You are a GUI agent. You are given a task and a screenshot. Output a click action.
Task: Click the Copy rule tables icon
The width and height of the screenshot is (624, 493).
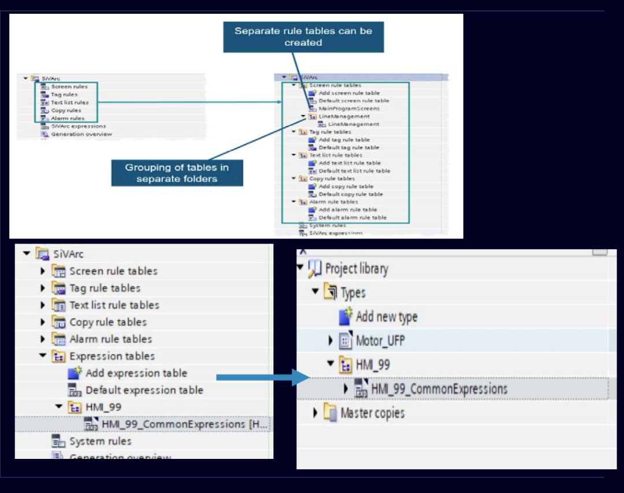click(59, 322)
